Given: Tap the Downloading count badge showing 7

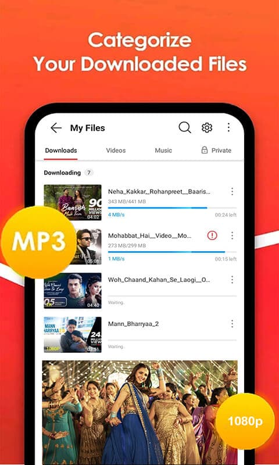Looking at the screenshot, I should pyautogui.click(x=88, y=173).
